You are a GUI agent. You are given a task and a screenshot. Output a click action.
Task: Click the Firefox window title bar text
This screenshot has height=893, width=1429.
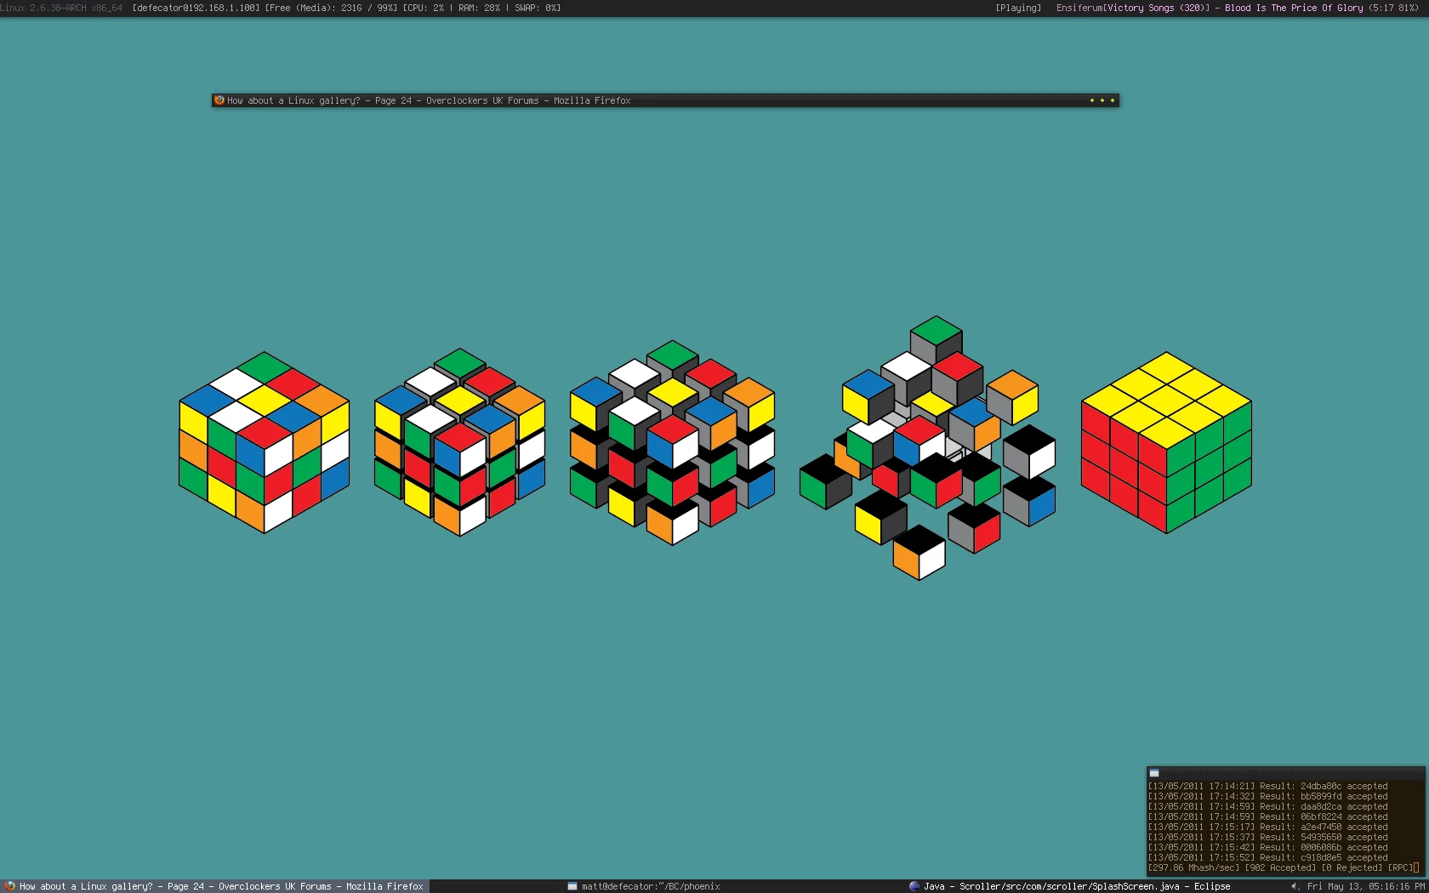(x=429, y=100)
